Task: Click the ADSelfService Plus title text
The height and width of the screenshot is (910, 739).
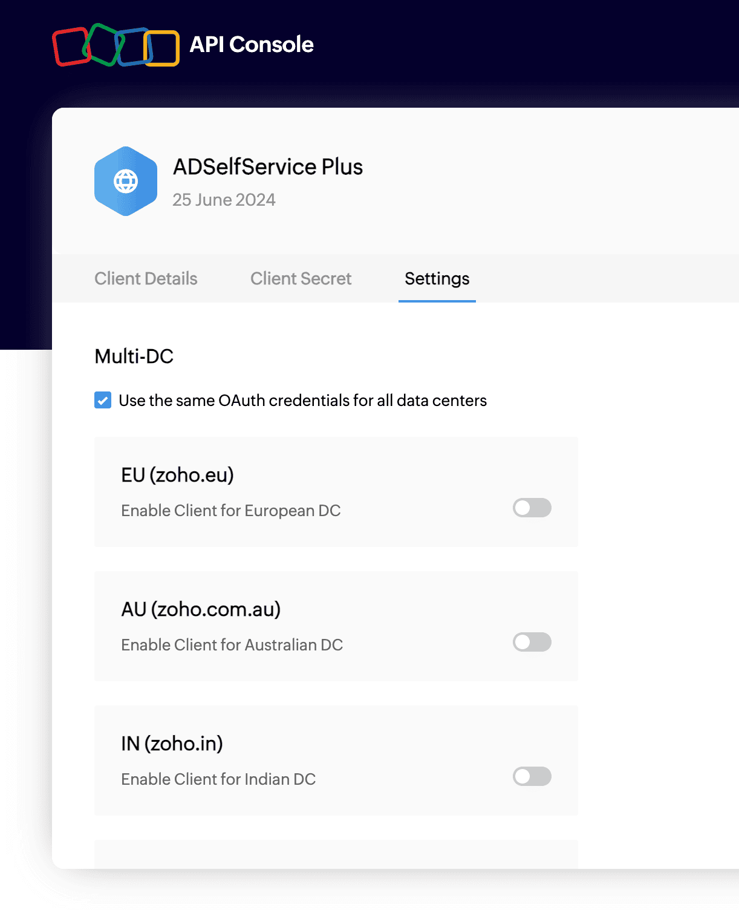Action: point(268,166)
